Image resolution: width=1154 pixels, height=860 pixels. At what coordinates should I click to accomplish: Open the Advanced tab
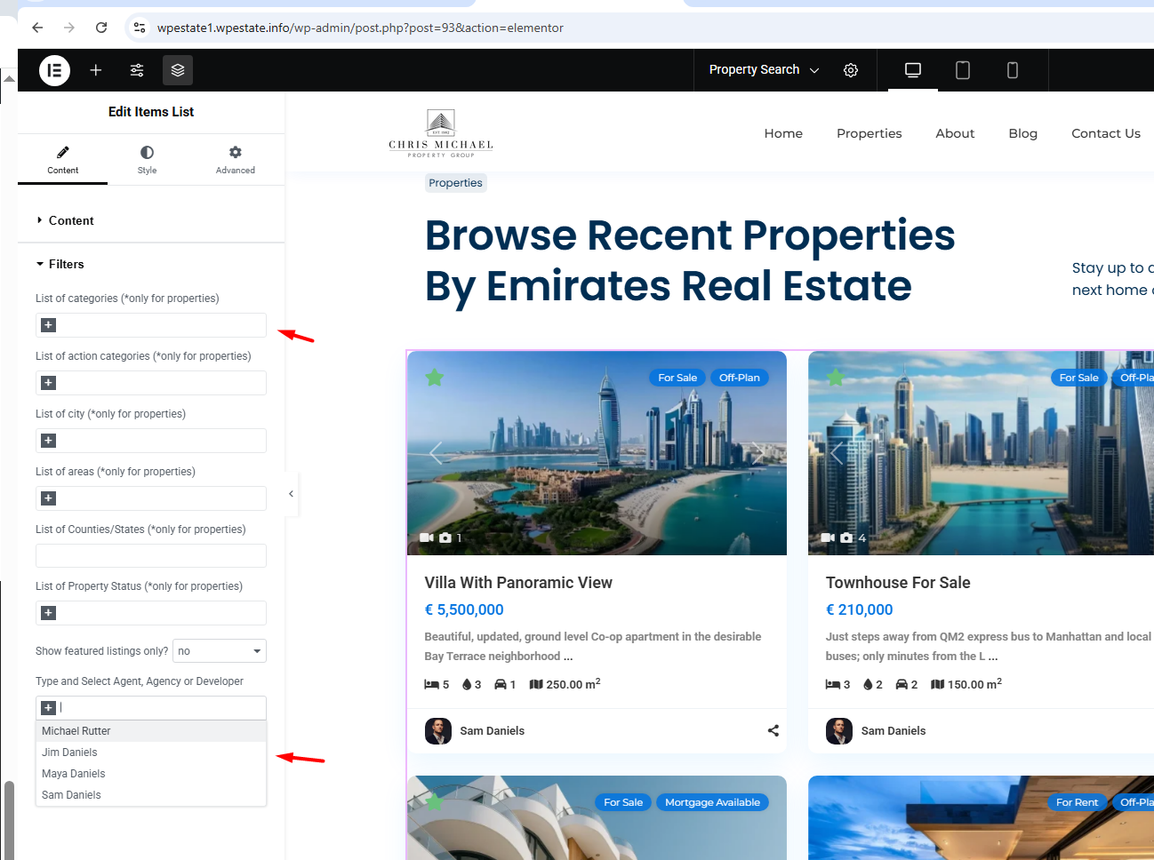[235, 159]
